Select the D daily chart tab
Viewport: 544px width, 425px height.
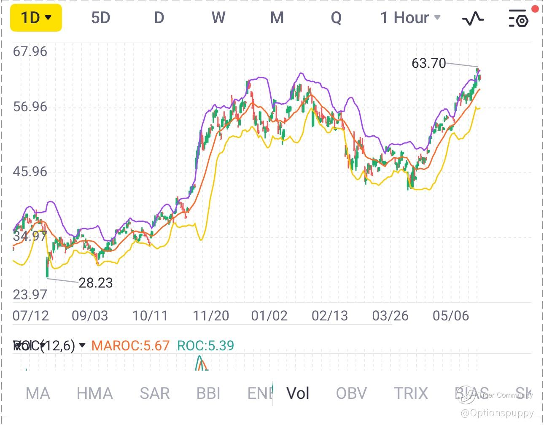point(159,18)
